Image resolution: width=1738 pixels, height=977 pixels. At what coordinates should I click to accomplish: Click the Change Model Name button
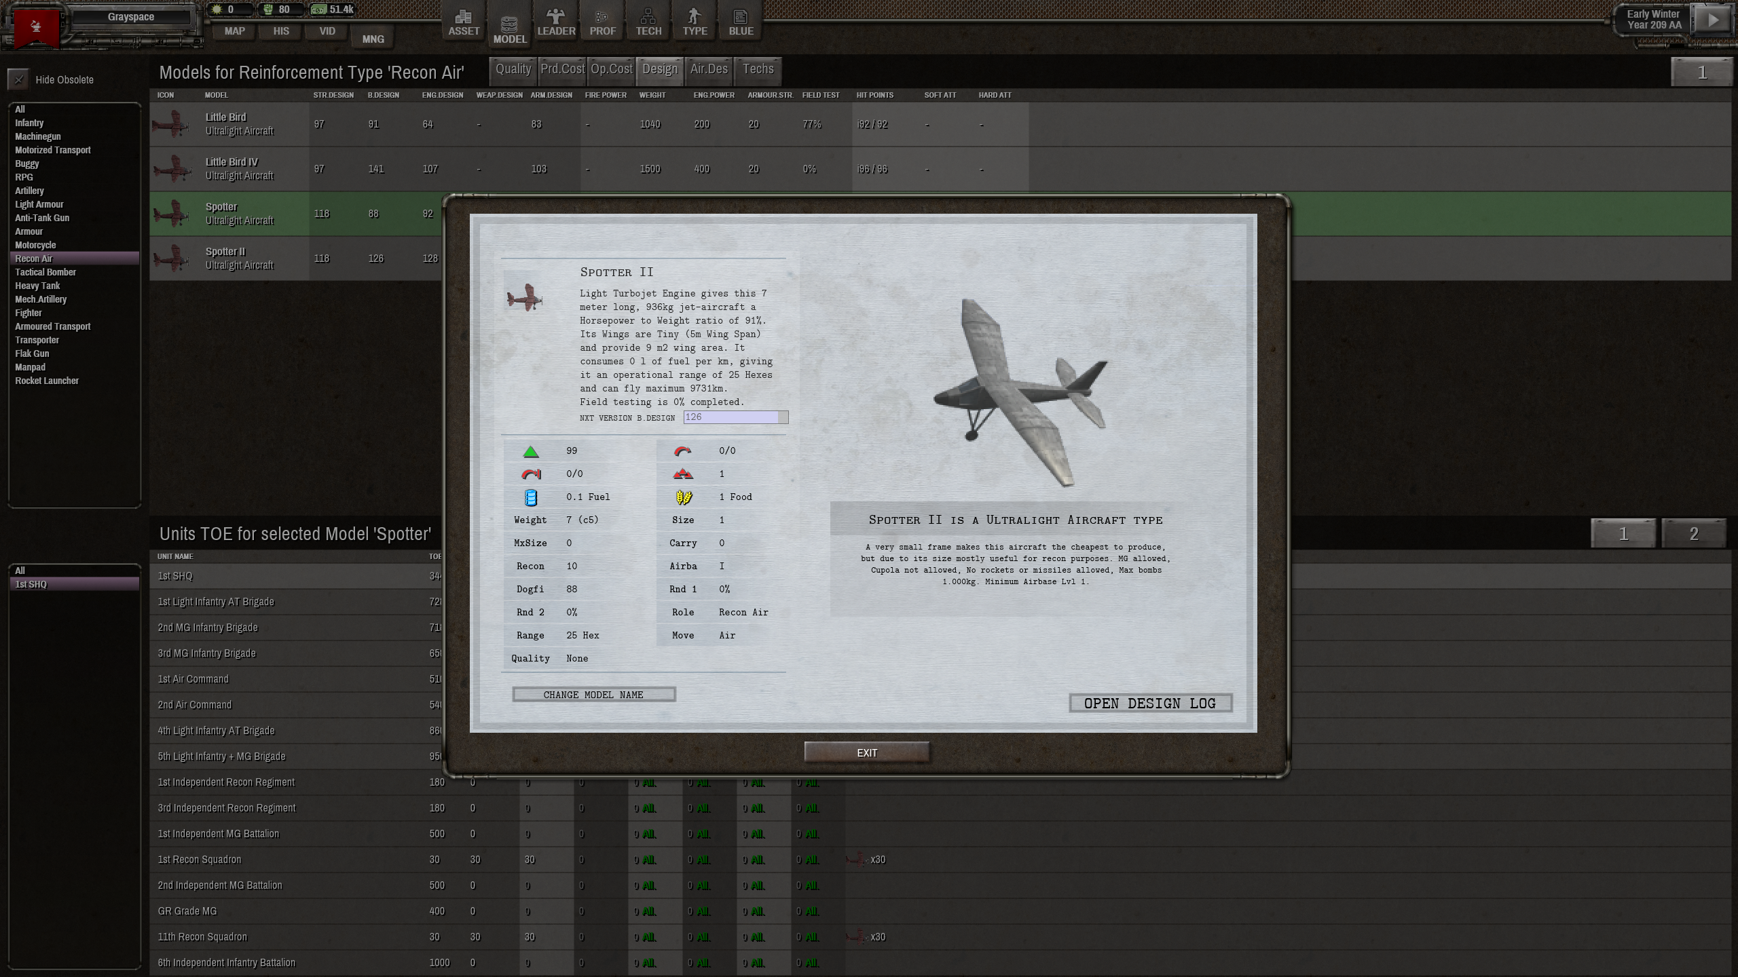tap(593, 695)
